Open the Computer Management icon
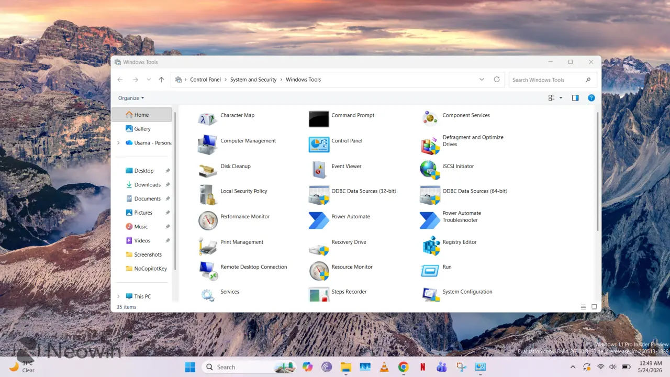The width and height of the screenshot is (670, 377). [x=208, y=144]
